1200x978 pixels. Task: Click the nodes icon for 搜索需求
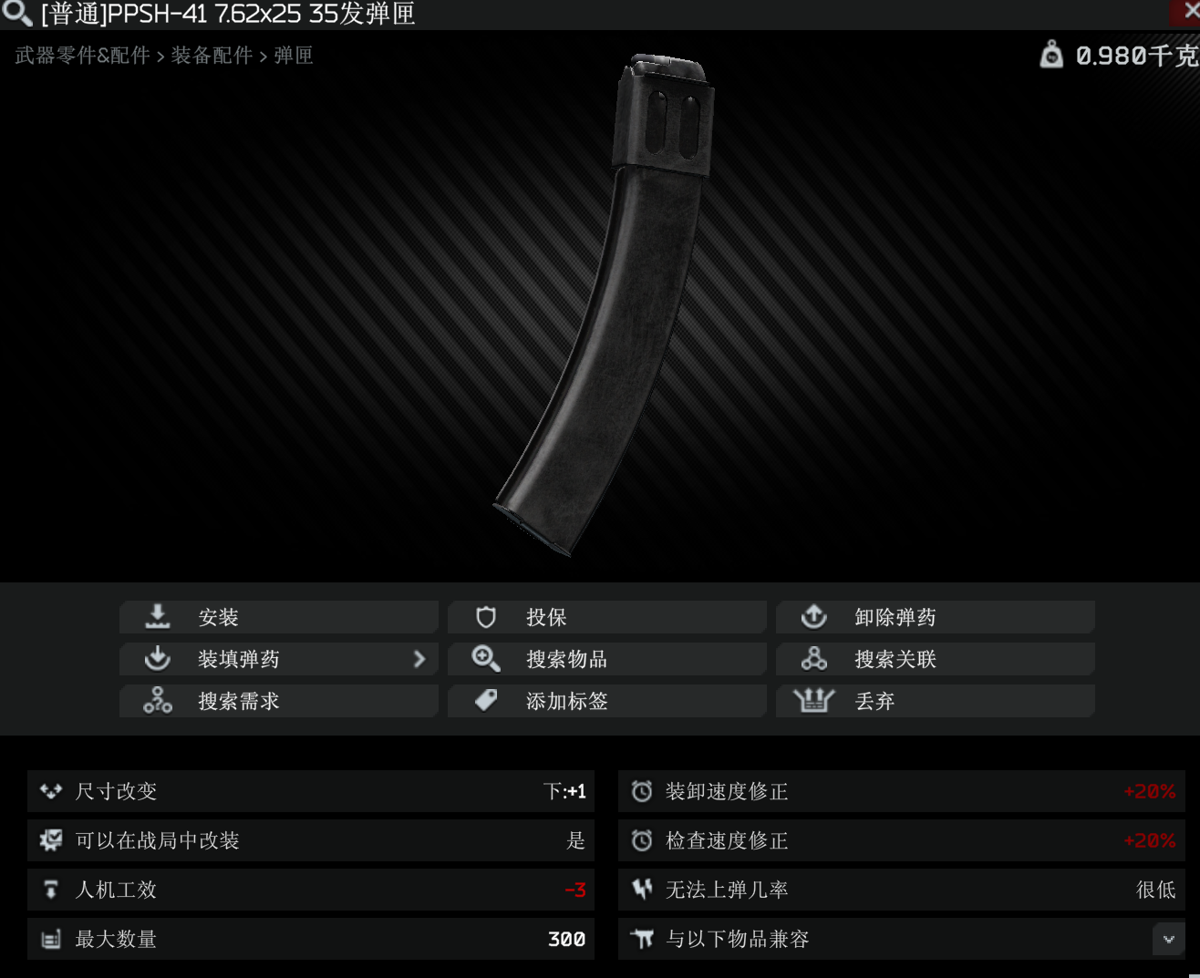coord(158,700)
